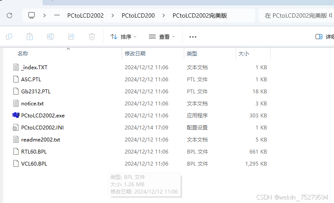
Task: Select the ASC.PTL file name
Action: [31, 80]
